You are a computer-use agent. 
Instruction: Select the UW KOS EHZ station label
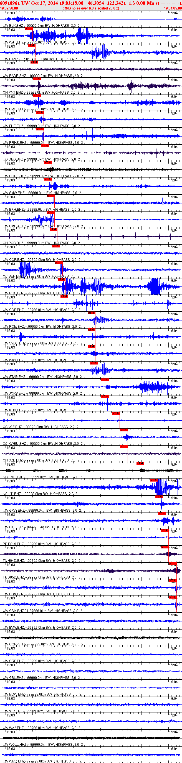coord(41,410)
